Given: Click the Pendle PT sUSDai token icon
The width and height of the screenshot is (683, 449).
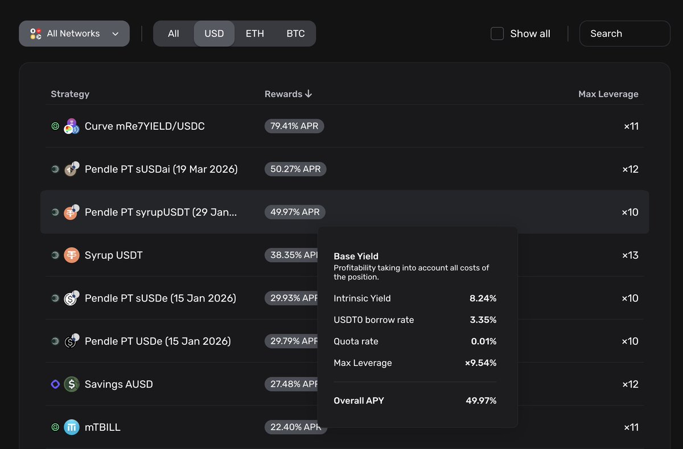Looking at the screenshot, I should pos(71,169).
